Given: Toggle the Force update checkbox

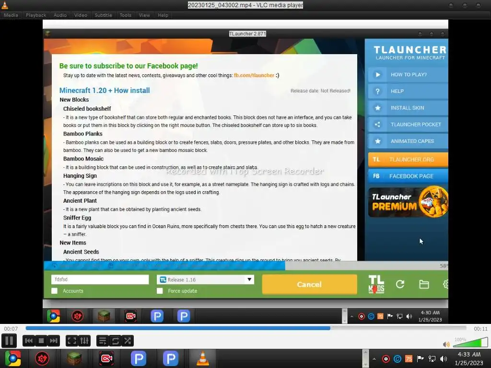Looking at the screenshot, I should [160, 291].
